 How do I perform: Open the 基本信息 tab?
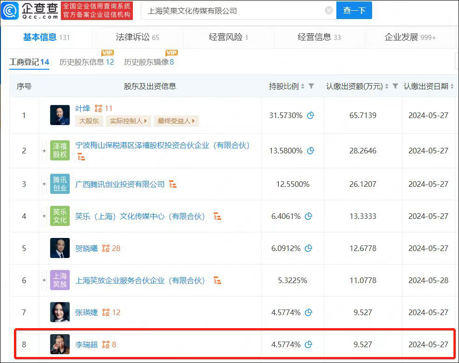[46, 37]
